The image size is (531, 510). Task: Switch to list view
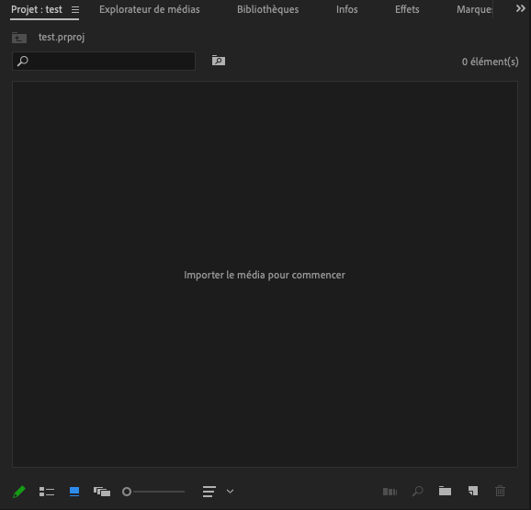pos(47,492)
